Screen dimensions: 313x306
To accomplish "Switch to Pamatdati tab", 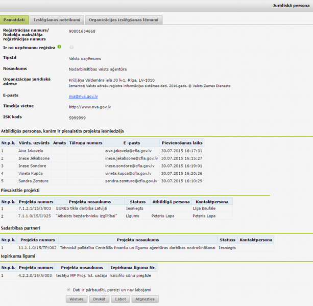I will pyautogui.click(x=14, y=20).
